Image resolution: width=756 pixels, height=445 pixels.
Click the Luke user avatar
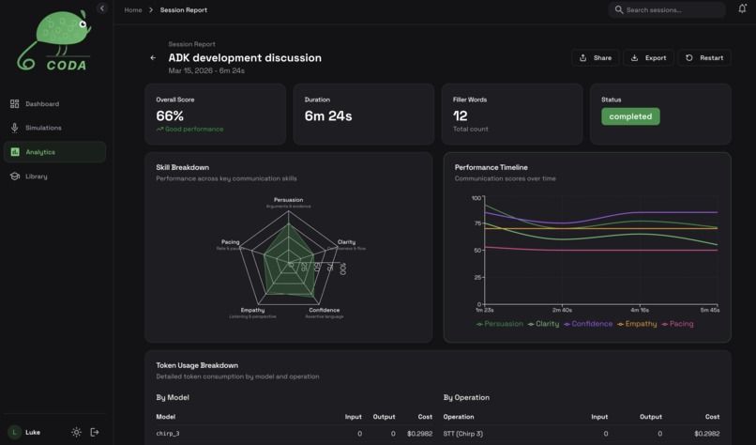(x=14, y=432)
